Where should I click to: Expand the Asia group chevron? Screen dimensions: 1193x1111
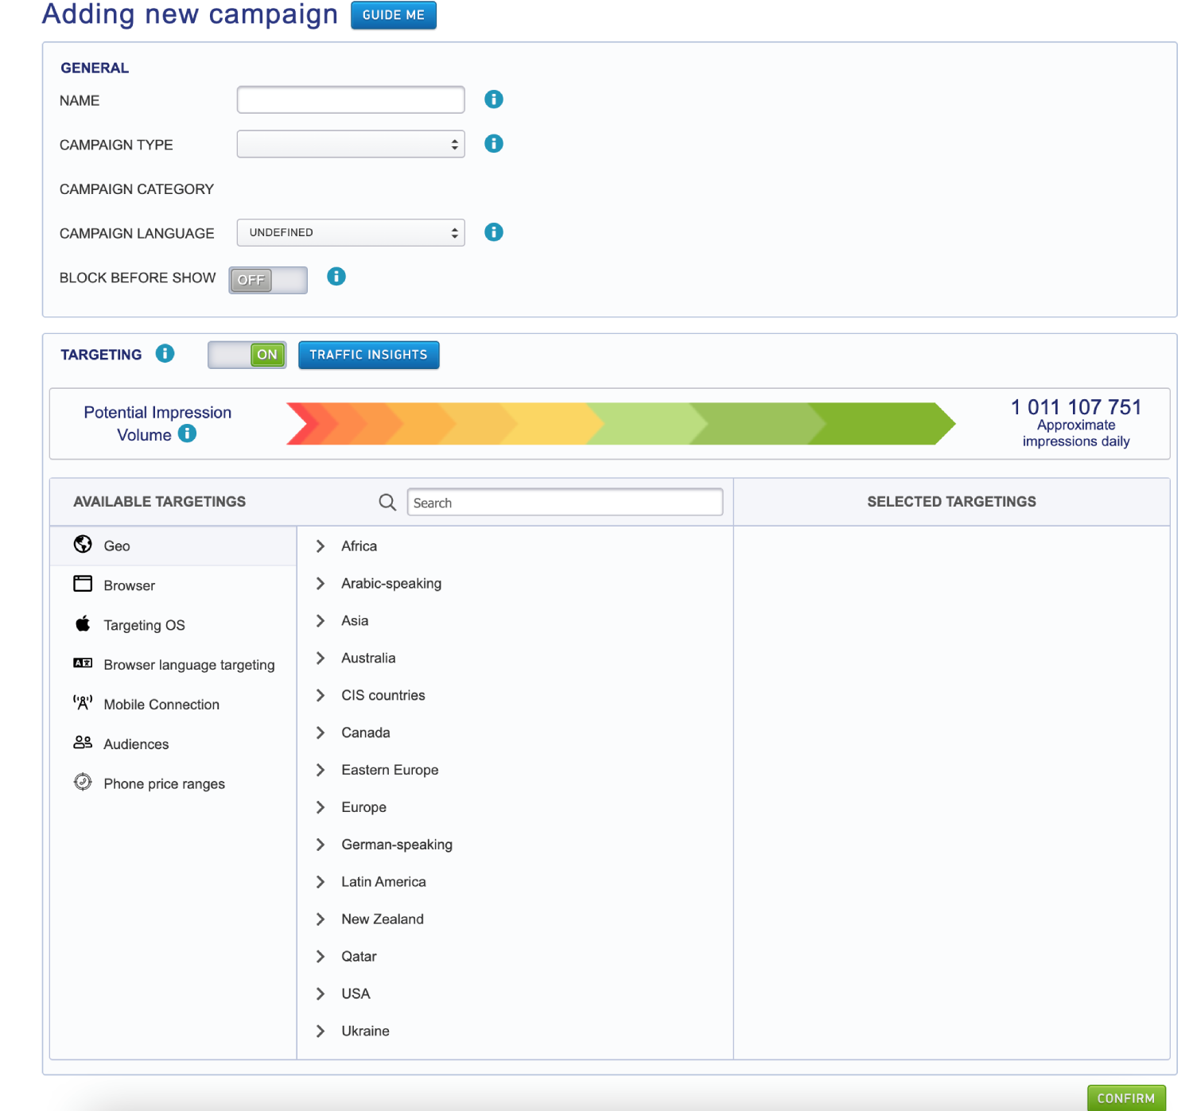(x=321, y=621)
